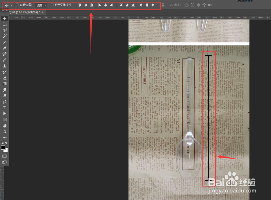Select the Pen tool
This screenshot has height=200, width=271.
[x=5, y=102]
